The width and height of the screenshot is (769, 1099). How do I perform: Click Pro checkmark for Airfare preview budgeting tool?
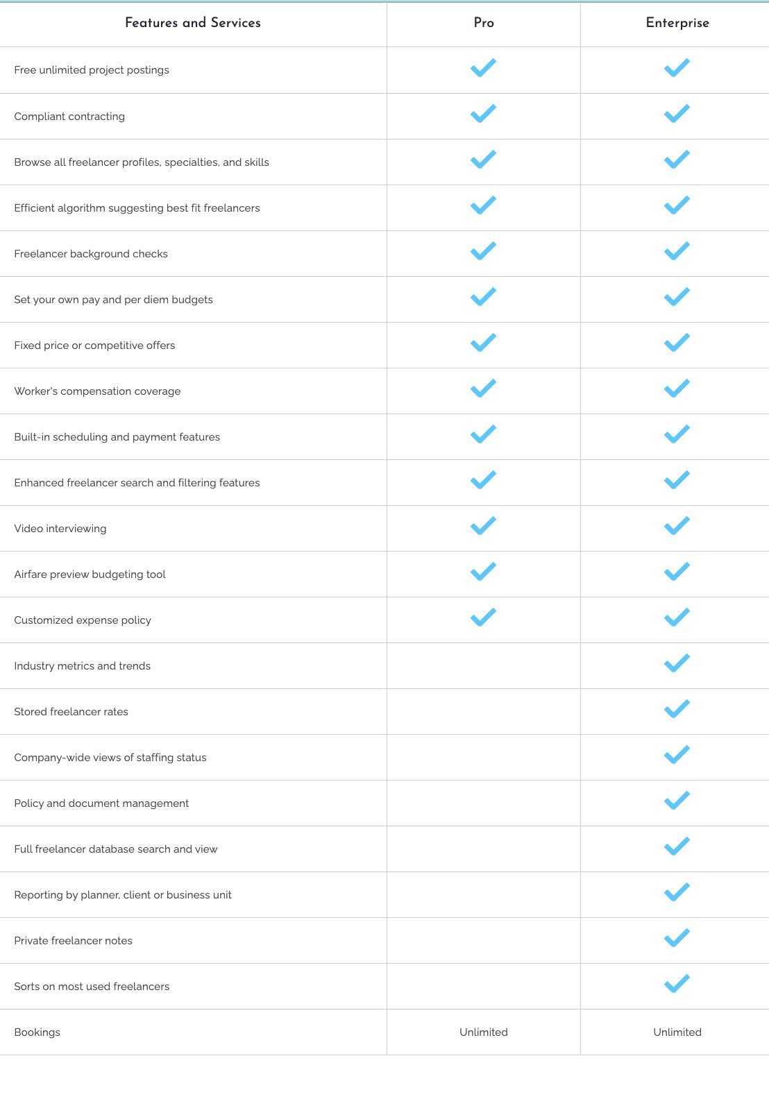point(483,572)
